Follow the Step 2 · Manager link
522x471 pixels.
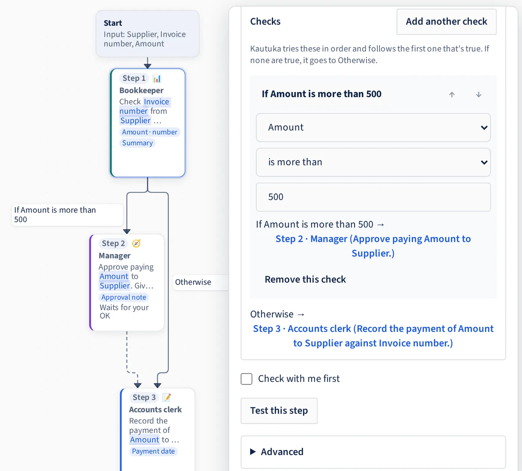373,246
